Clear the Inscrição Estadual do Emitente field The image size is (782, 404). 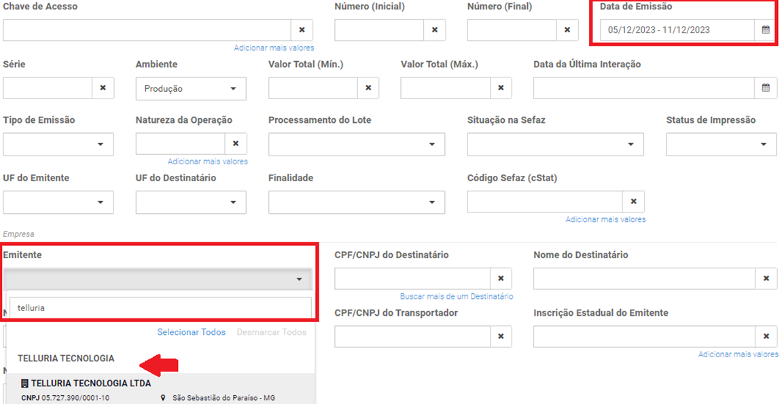(x=766, y=336)
